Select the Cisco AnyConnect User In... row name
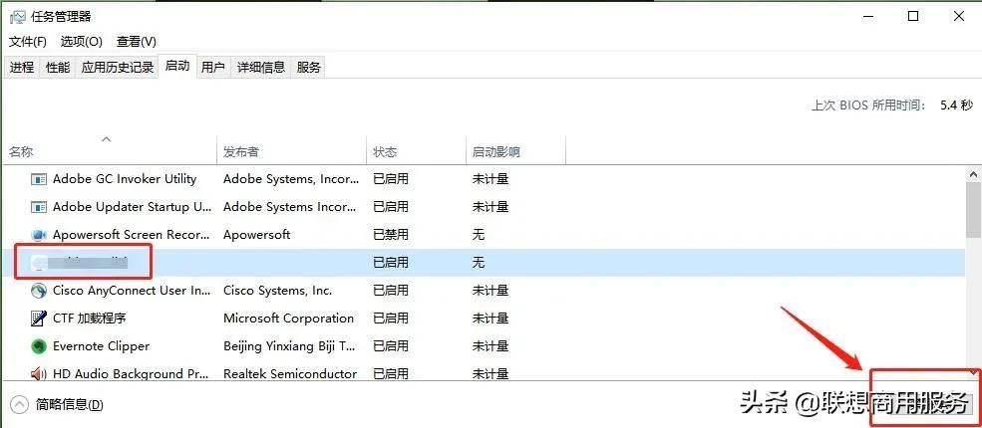This screenshot has width=982, height=428. point(133,291)
